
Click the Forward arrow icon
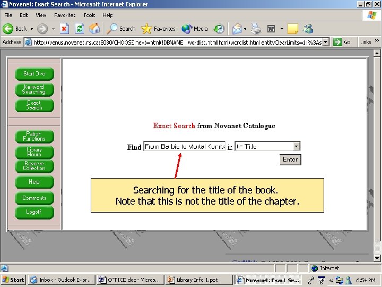click(42, 29)
